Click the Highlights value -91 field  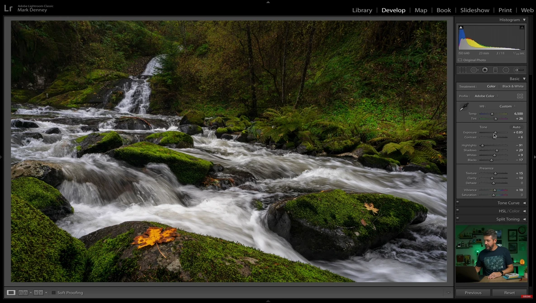click(x=519, y=146)
